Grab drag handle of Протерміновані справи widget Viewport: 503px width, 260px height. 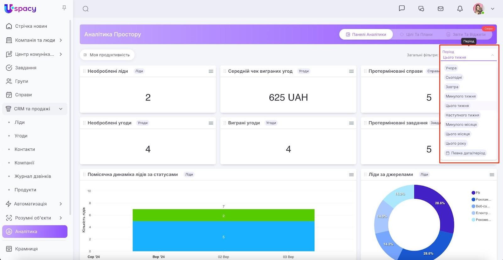pos(365,71)
